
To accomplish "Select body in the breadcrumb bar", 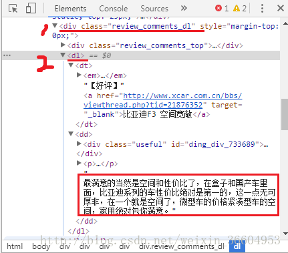I will 41,246.
